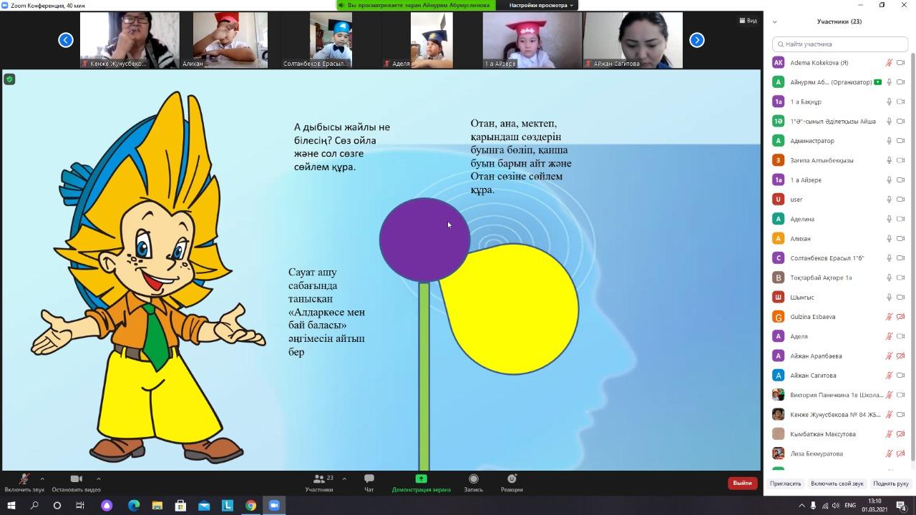916x515 pixels.
Task: Click the green encryption shield icon
Action: click(x=9, y=79)
